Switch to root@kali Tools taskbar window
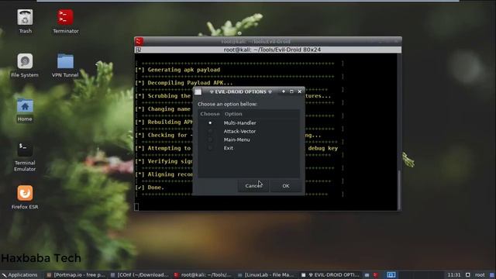 coord(203,275)
